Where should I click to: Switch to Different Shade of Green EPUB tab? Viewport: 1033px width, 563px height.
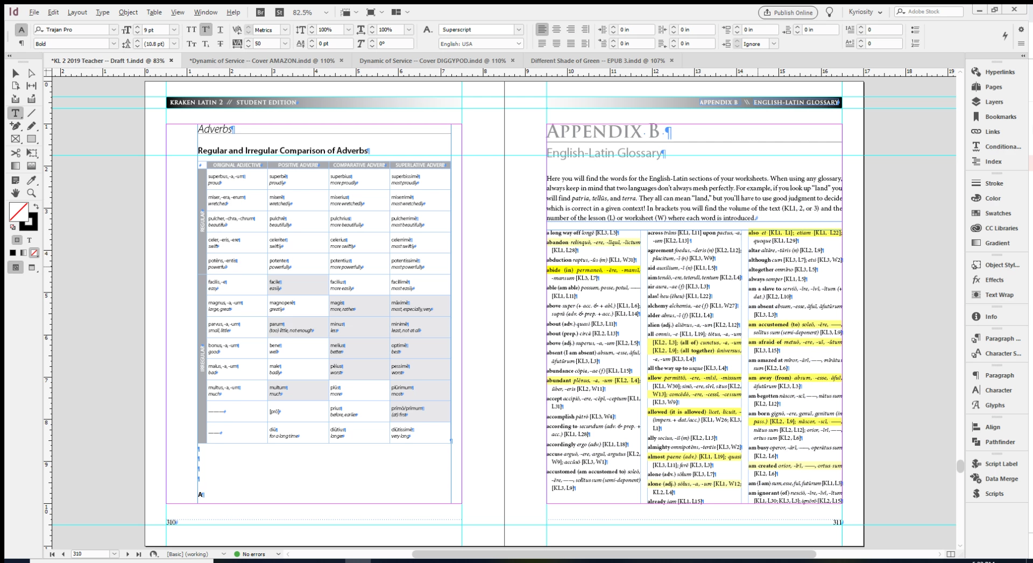pyautogui.click(x=598, y=61)
